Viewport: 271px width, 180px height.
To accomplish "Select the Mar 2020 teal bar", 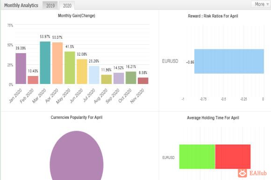I will (45, 62).
